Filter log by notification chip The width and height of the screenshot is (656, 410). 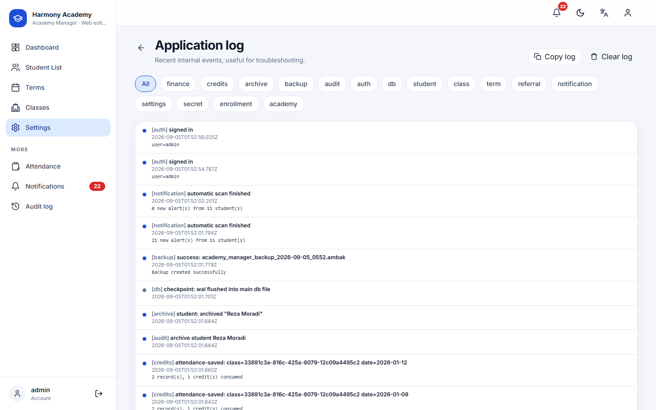[x=575, y=84]
